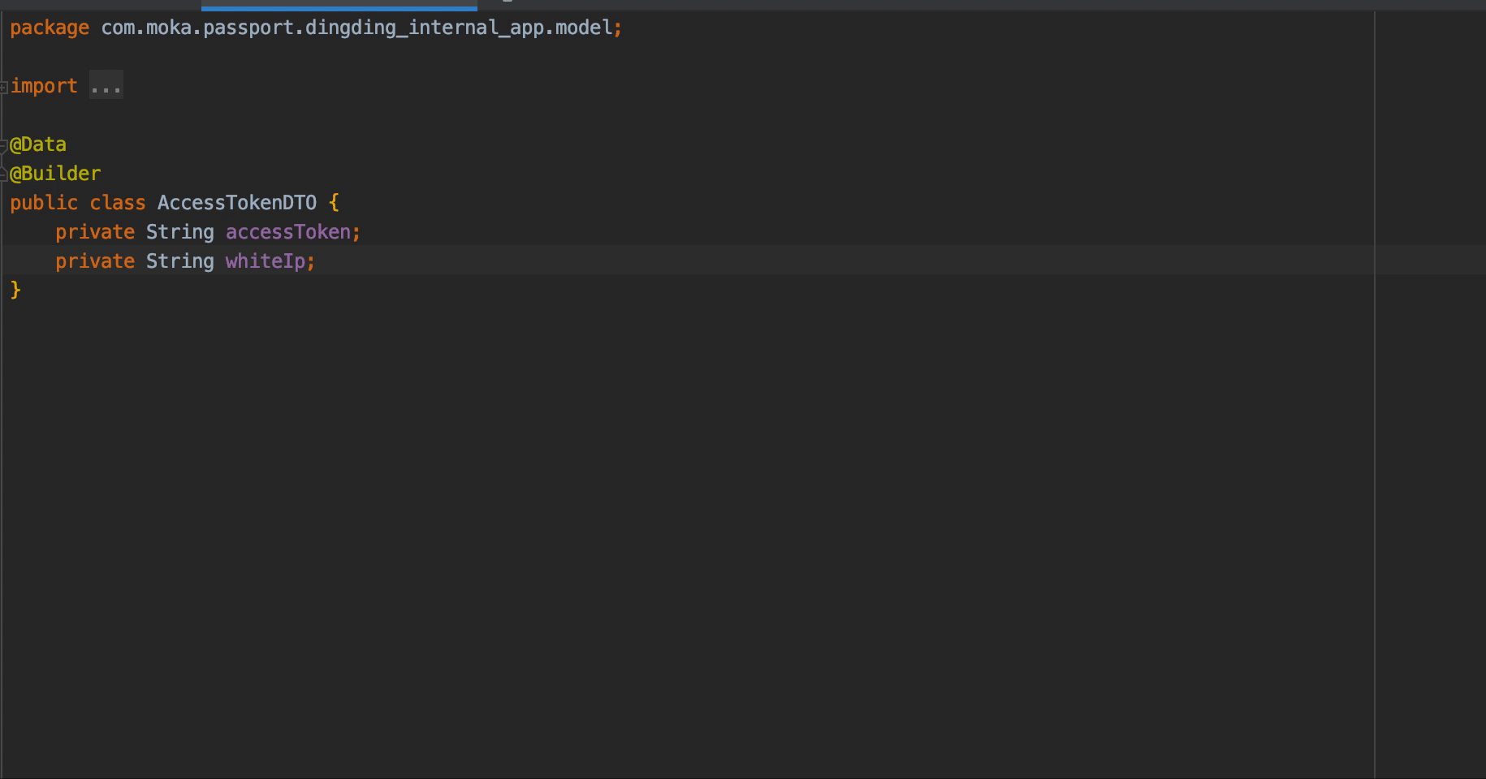Click the @Builder annotation text
Viewport: 1486px width, 779px height.
tap(54, 173)
